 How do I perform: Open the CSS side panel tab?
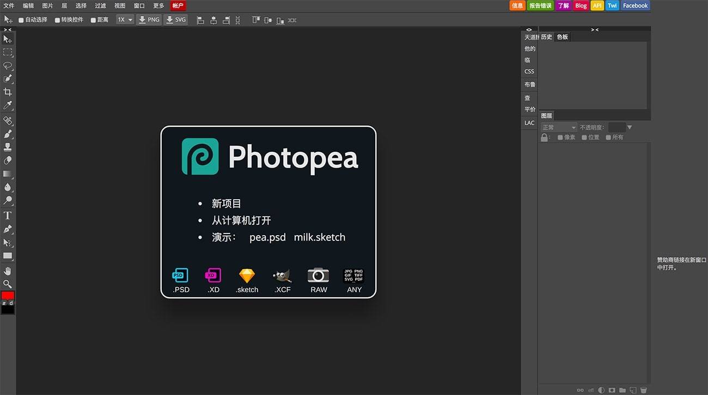pyautogui.click(x=529, y=71)
